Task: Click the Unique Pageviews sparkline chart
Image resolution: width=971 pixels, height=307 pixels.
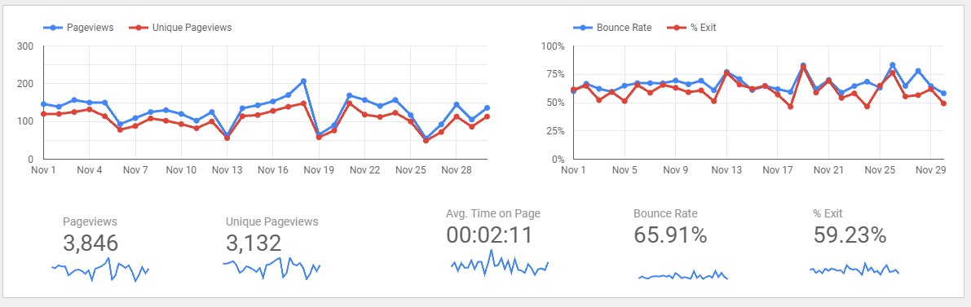Action: click(x=271, y=270)
